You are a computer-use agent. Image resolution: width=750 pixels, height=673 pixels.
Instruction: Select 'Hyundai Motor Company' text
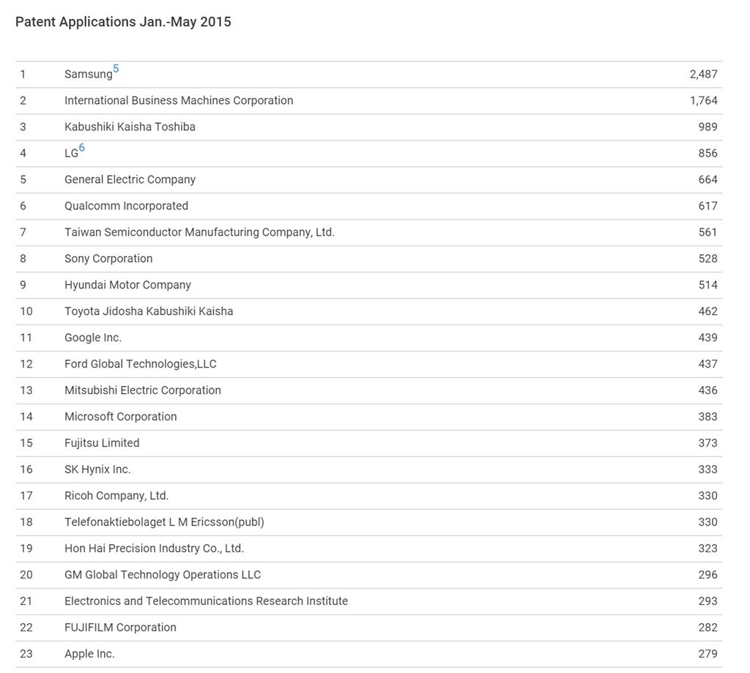pyautogui.click(x=127, y=285)
